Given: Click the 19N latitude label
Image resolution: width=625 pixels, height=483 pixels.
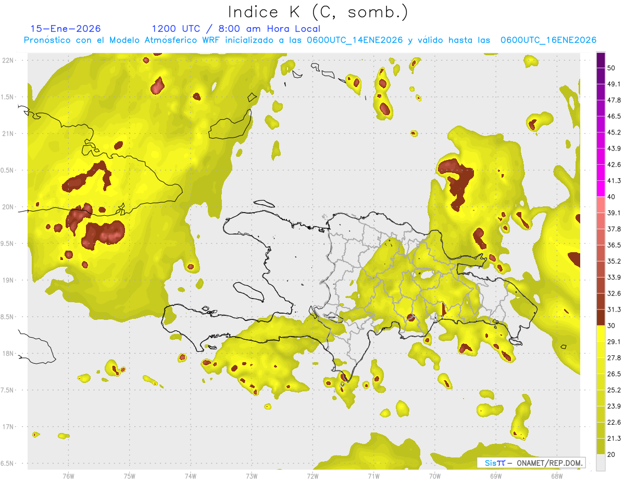Looking at the screenshot, I should 8,280.
